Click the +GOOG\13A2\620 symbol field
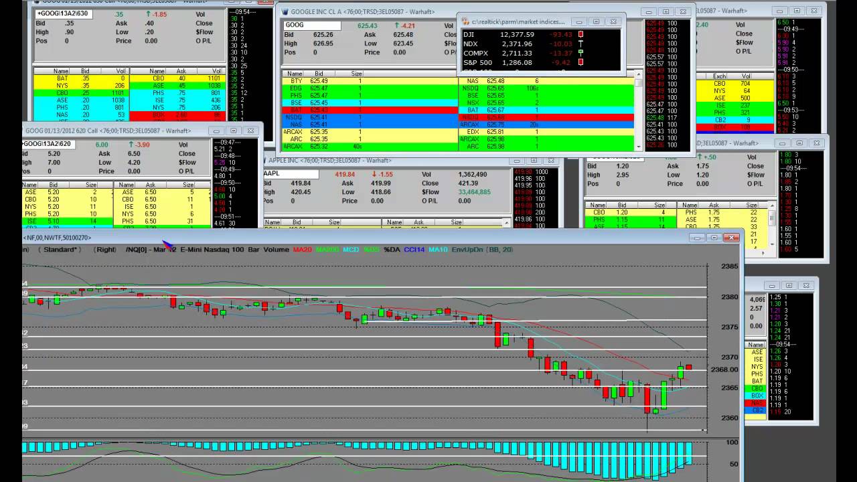The image size is (857, 482). [48, 144]
